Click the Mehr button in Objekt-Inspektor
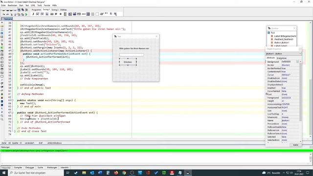 [x=295, y=145]
